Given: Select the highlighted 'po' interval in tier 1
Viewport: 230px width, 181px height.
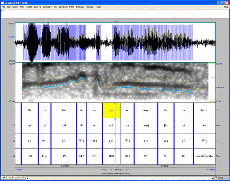Looking at the screenshot, I should pos(111,110).
